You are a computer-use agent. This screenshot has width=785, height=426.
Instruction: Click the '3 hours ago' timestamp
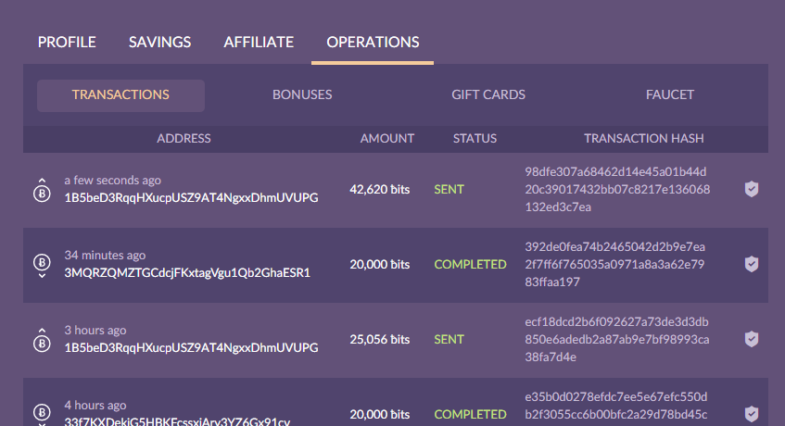point(95,331)
